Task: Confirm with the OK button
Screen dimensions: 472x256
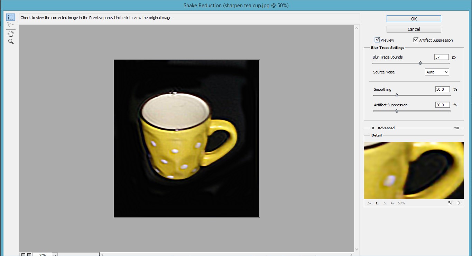Action: pos(414,19)
